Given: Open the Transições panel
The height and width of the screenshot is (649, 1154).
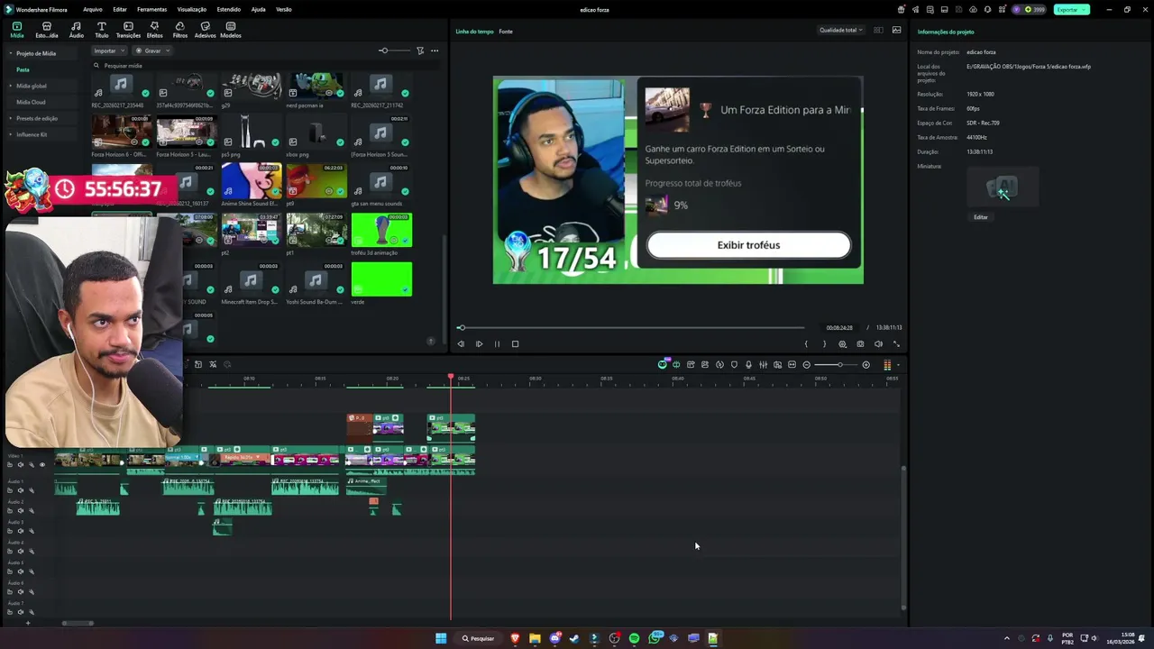Looking at the screenshot, I should coord(128,30).
